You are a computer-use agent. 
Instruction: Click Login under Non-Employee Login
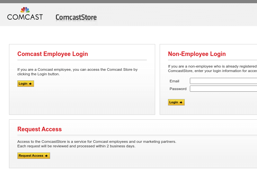[x=176, y=102]
